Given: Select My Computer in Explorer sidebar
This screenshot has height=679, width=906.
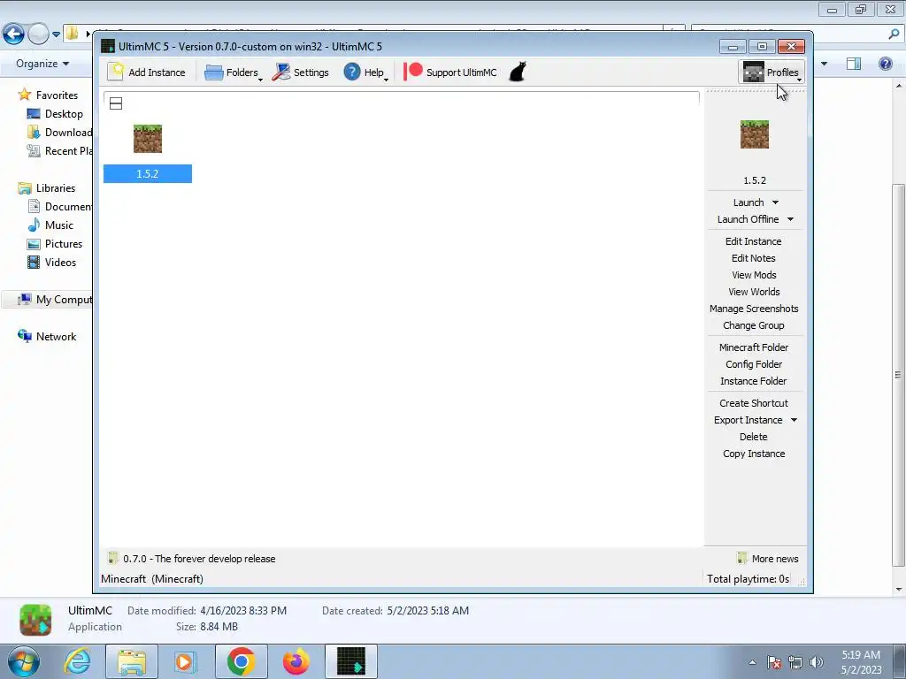Looking at the screenshot, I should click(x=55, y=299).
